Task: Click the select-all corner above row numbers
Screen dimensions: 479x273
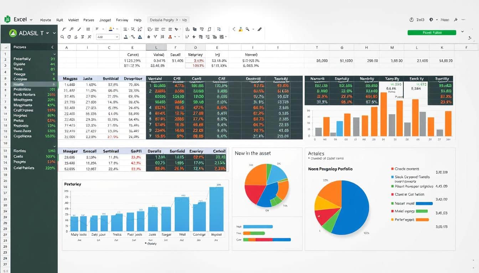Action: (5, 47)
